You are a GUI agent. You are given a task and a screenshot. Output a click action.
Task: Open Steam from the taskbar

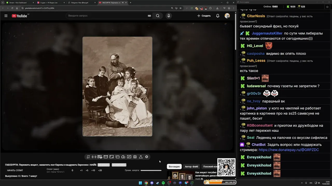[x=157, y=183]
